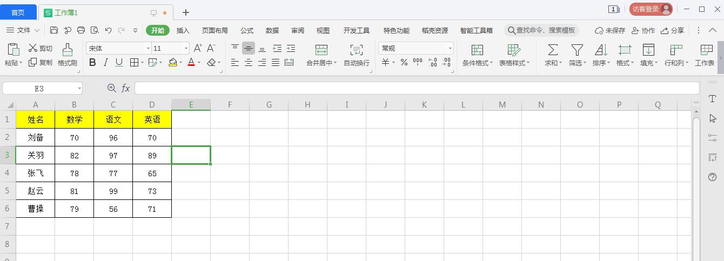Align text to the right

(262, 63)
